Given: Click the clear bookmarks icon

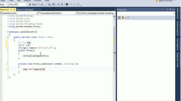Looking at the screenshot, I should (78, 4).
